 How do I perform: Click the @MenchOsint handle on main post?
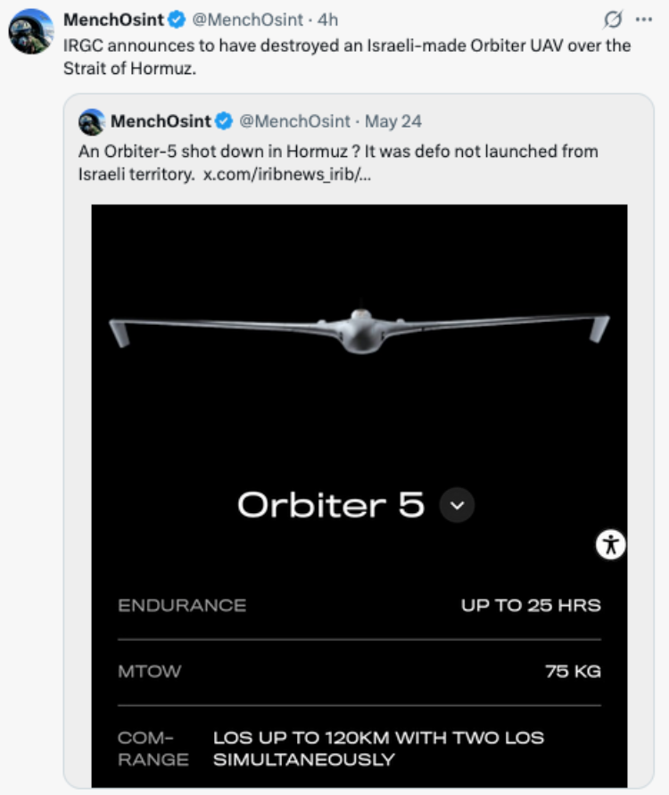tap(247, 20)
